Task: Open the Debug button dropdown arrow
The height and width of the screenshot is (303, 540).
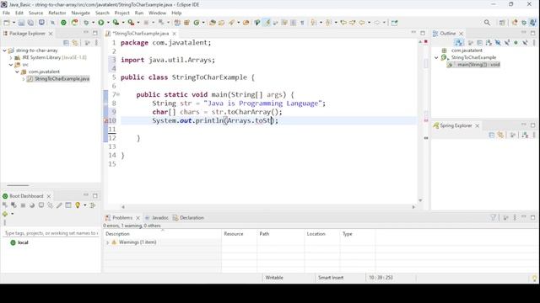Action: pyautogui.click(x=93, y=23)
